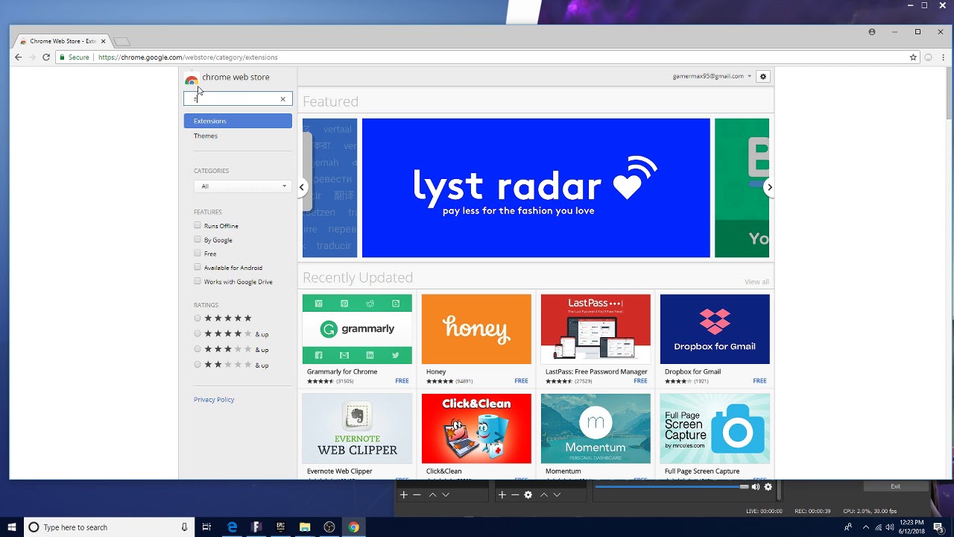The height and width of the screenshot is (537, 954).
Task: Check Works with Google Drive filter
Action: 198,281
